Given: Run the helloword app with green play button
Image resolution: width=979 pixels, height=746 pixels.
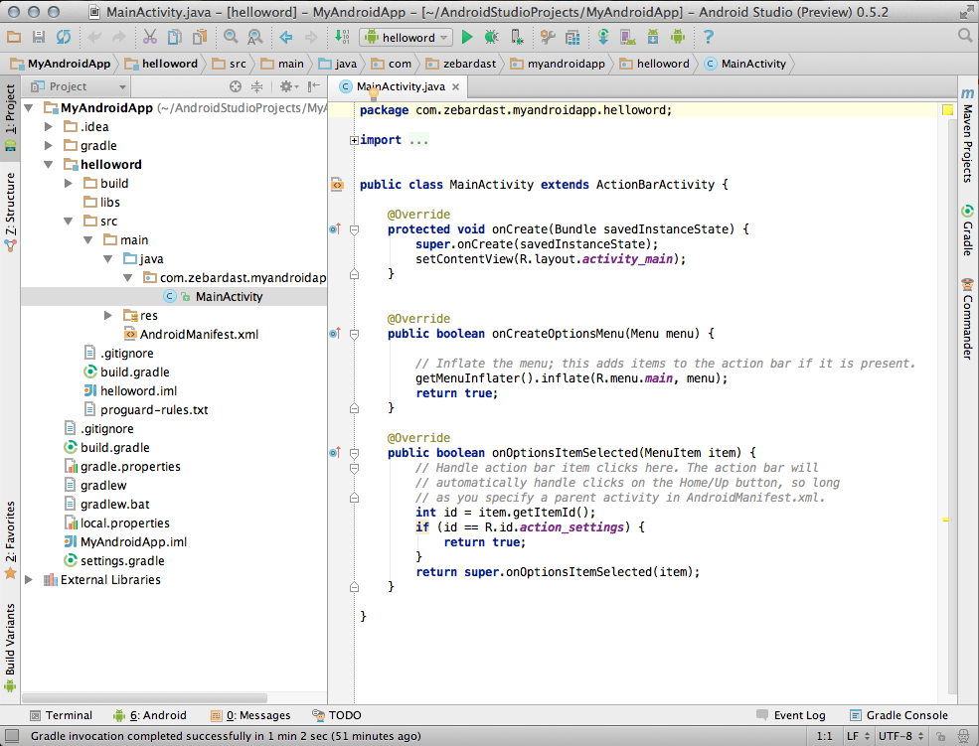Looking at the screenshot, I should 466,38.
